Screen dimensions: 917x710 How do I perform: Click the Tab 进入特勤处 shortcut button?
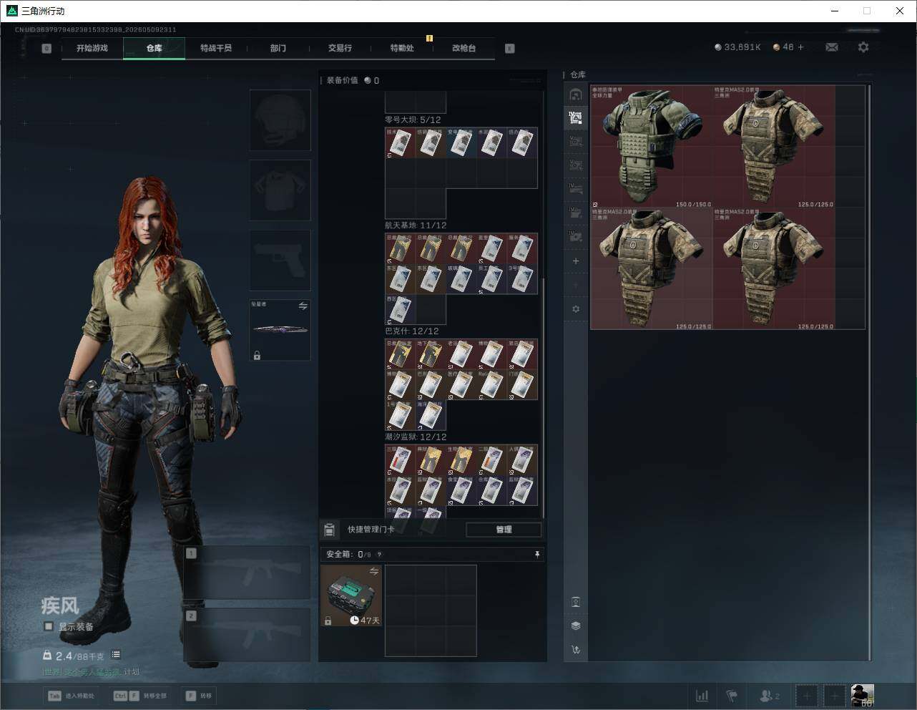coord(71,696)
